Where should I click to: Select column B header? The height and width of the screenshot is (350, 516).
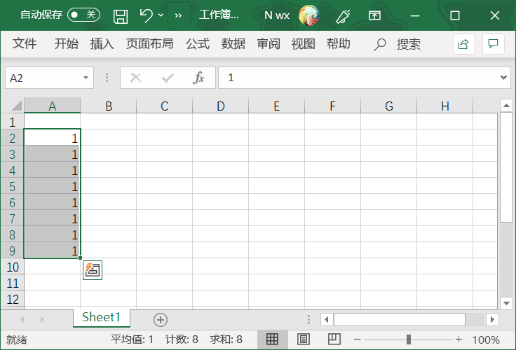tap(109, 106)
